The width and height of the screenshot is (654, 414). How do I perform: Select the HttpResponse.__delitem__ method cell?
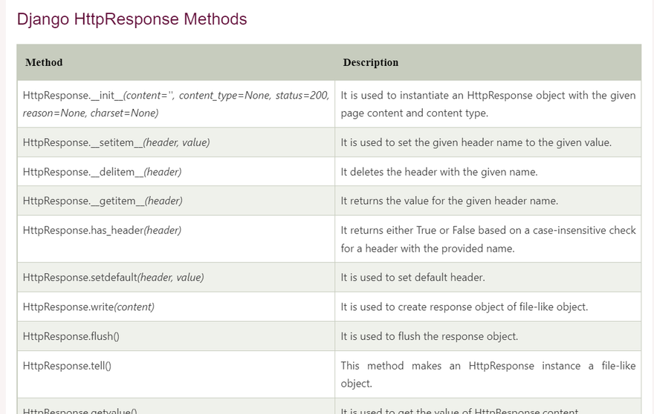[102, 172]
